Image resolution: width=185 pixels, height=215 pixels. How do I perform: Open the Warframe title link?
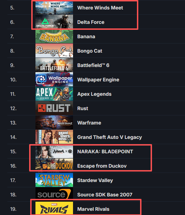(89, 123)
